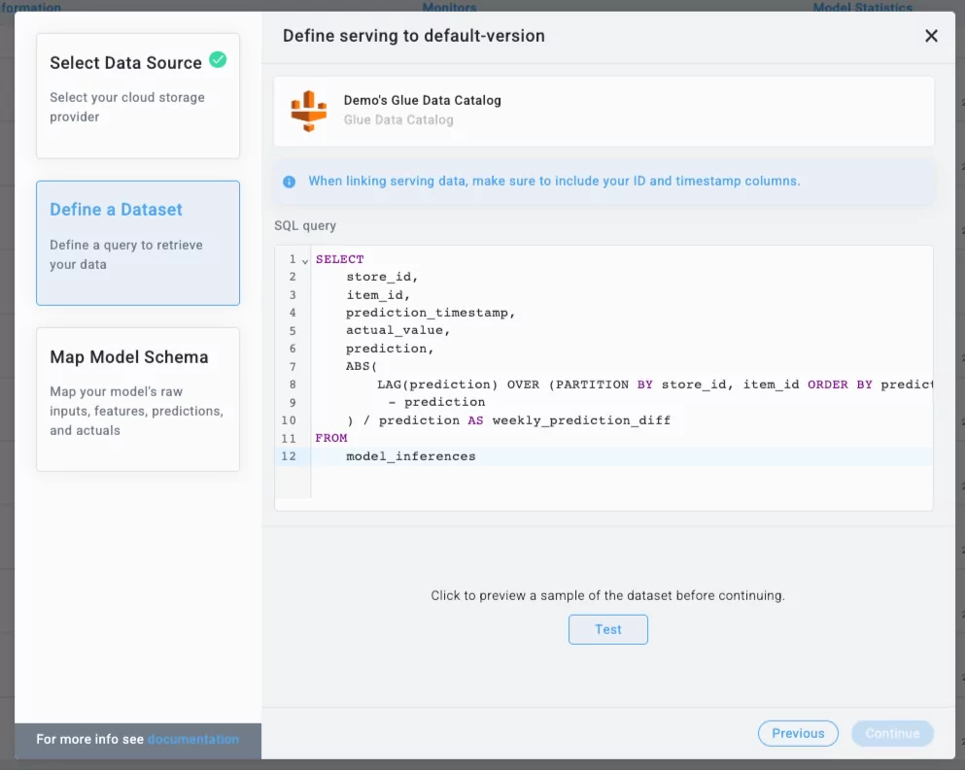965x770 pixels.
Task: Collapse the SQL code fold arrow on line 1
Action: (x=304, y=261)
